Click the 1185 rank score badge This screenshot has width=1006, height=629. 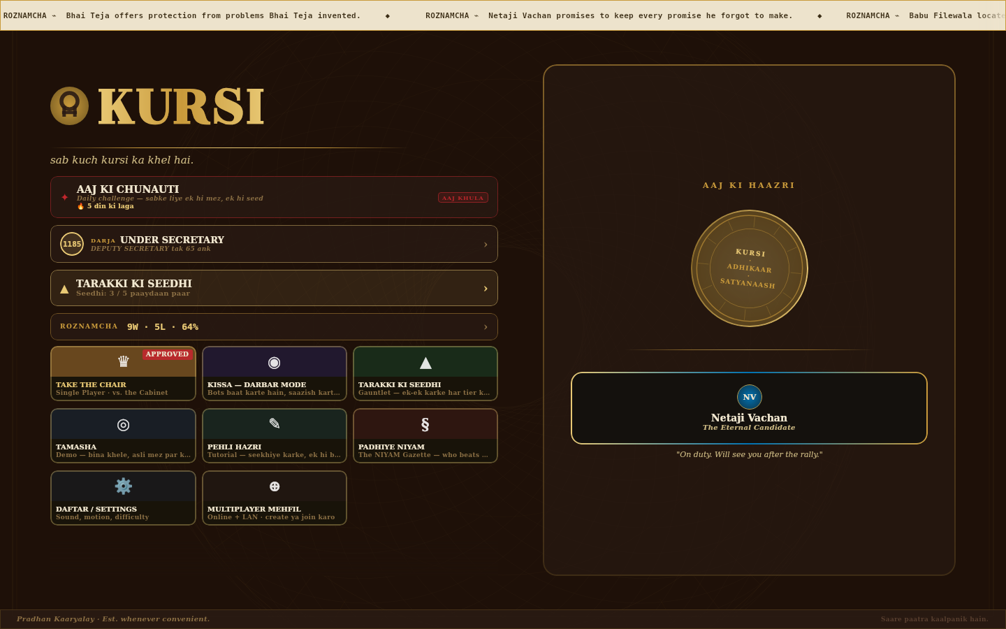coord(72,244)
